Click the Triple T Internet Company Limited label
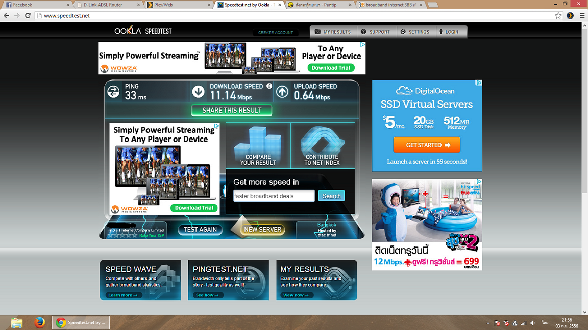This screenshot has width=588, height=330. (x=136, y=230)
